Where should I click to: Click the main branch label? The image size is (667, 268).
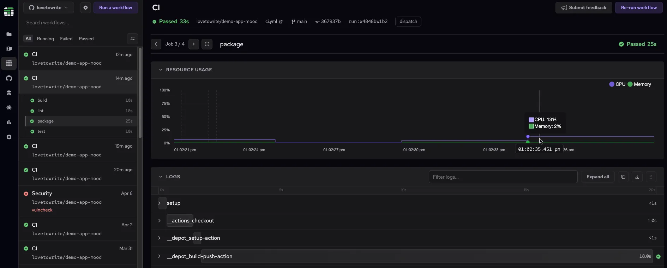299,22
